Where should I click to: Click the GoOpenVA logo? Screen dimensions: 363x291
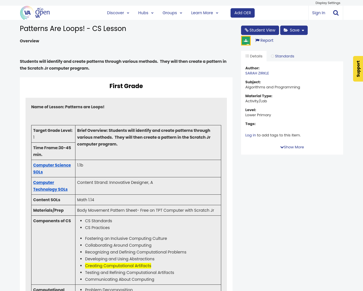35,13
